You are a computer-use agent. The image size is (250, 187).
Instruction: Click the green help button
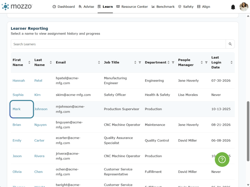[222, 159]
